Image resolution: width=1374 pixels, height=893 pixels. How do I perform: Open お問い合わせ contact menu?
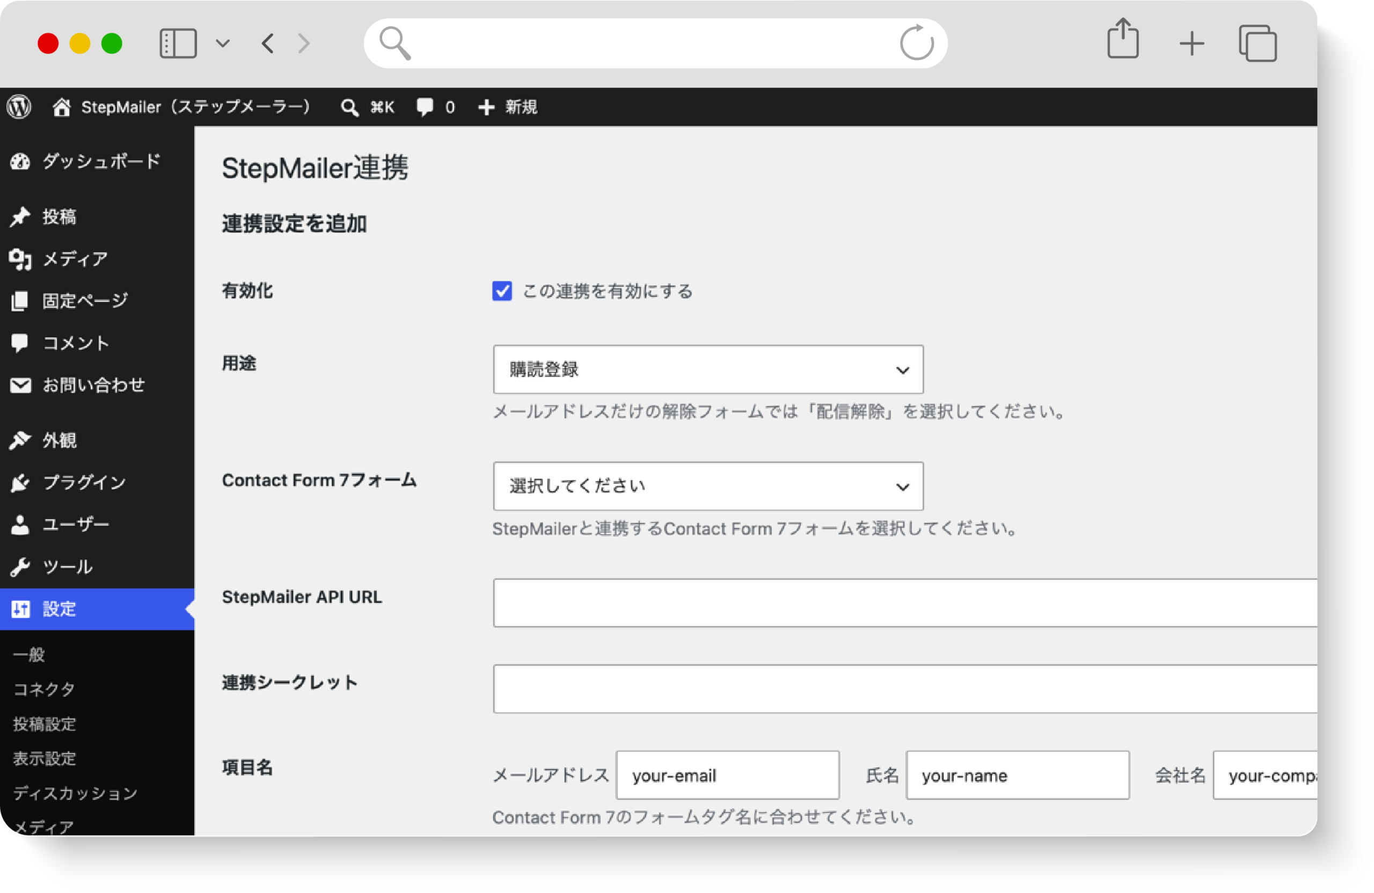(x=97, y=385)
